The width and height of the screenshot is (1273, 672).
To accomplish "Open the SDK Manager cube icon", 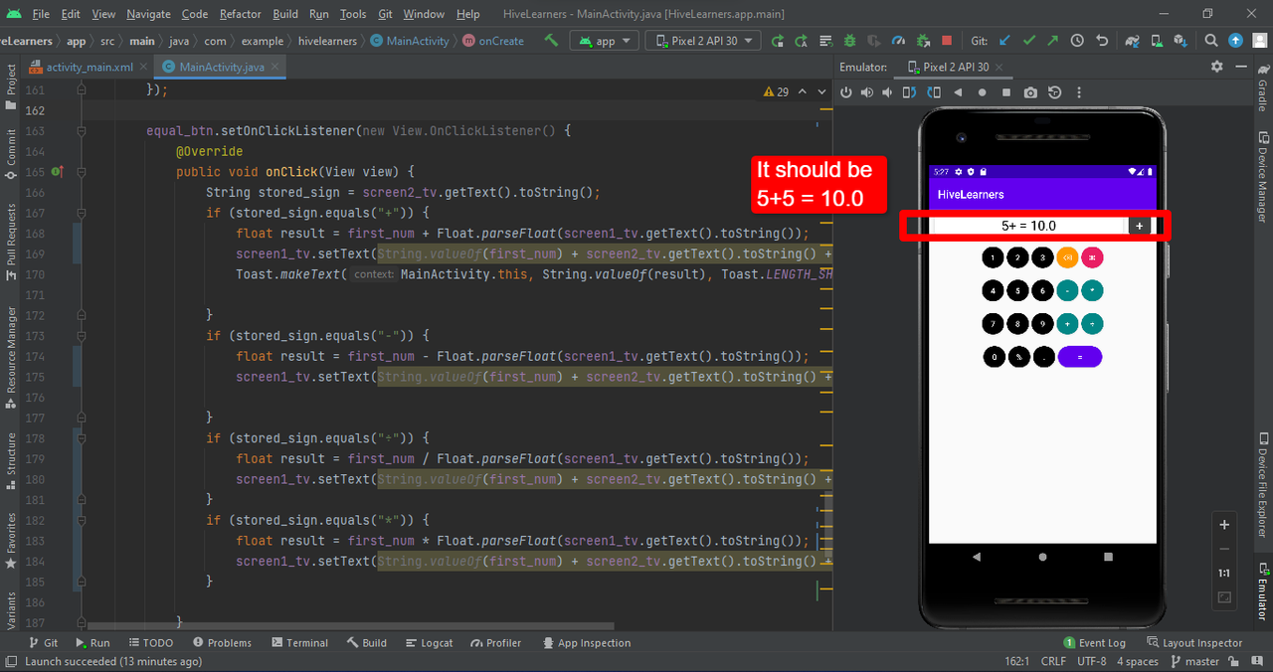I will (x=1182, y=41).
